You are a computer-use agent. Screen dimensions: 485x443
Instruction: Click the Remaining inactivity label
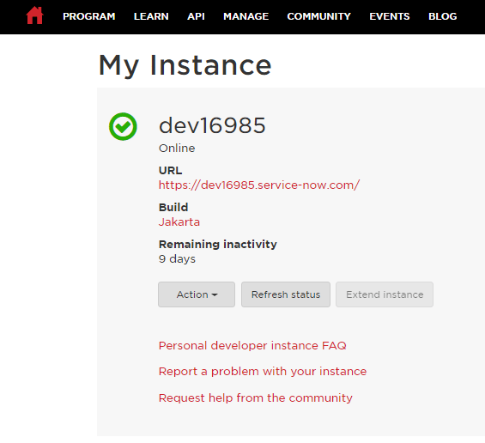pyautogui.click(x=218, y=245)
